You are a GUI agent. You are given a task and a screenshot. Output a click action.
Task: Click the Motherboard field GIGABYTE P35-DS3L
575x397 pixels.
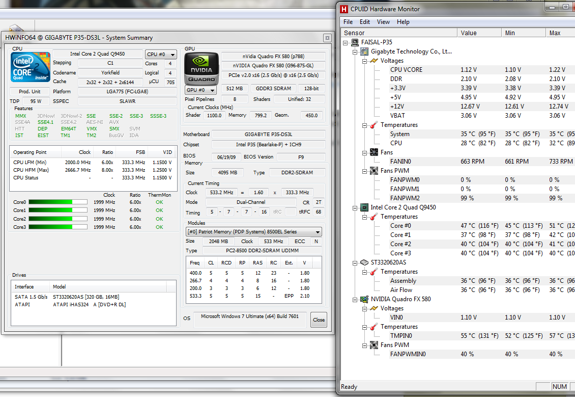coord(269,135)
